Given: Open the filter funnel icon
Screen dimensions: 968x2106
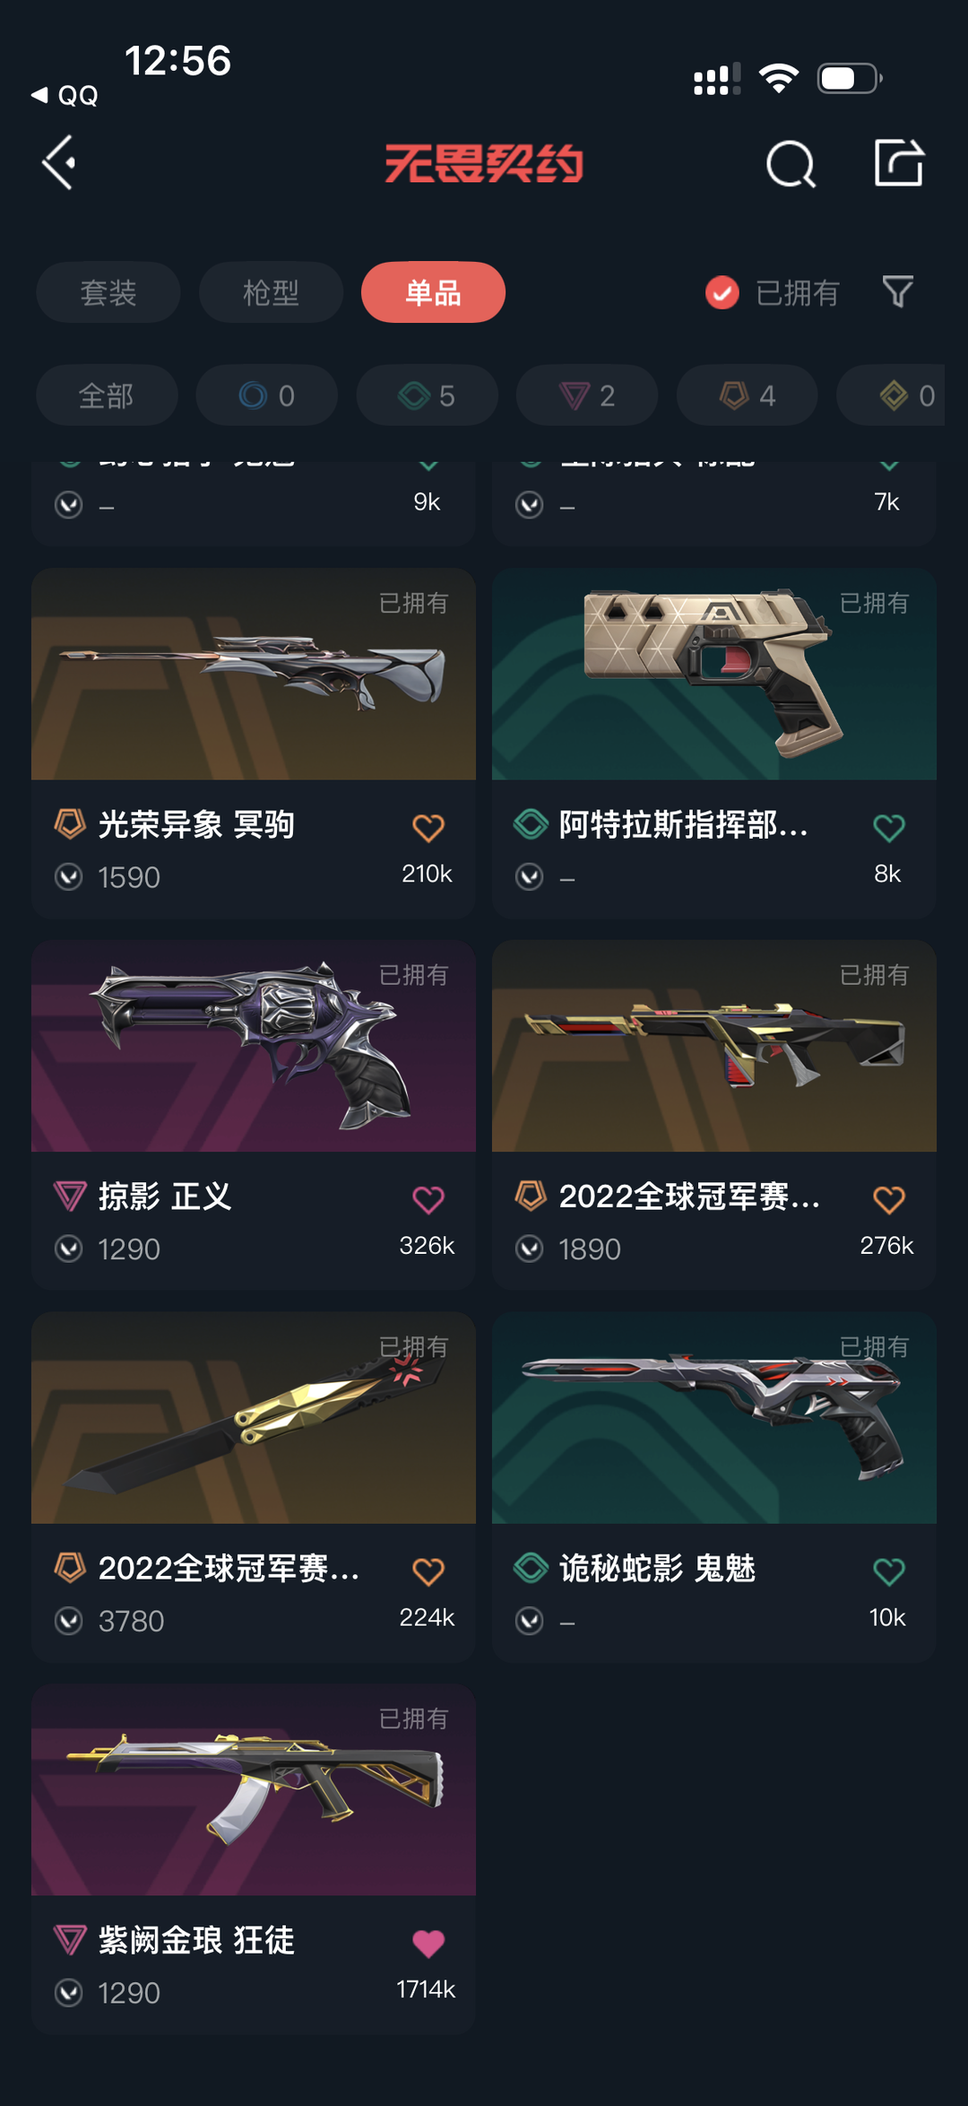Looking at the screenshot, I should [x=897, y=292].
